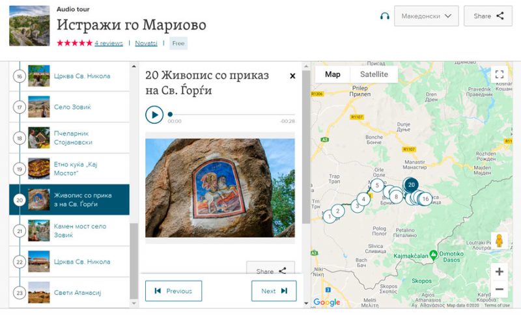Go to Previous stop

[x=173, y=291]
